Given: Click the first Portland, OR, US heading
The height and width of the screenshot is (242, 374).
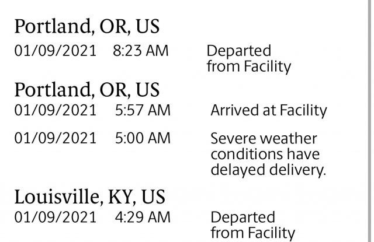Looking at the screenshot, I should point(86,27).
